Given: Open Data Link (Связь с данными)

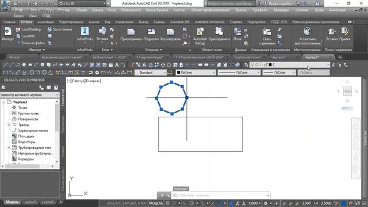Looking at the screenshot, I should (x=267, y=36).
